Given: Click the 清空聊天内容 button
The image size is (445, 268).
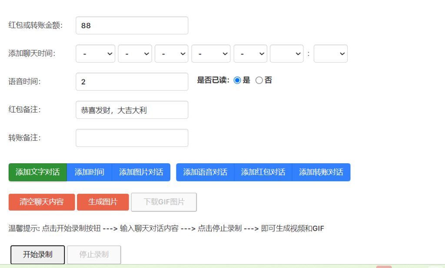Looking at the screenshot, I should [41, 202].
